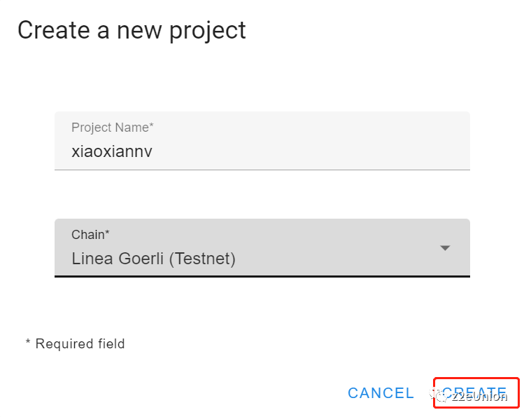Click the Chain* field label
This screenshot has width=524, height=417.
(x=90, y=235)
